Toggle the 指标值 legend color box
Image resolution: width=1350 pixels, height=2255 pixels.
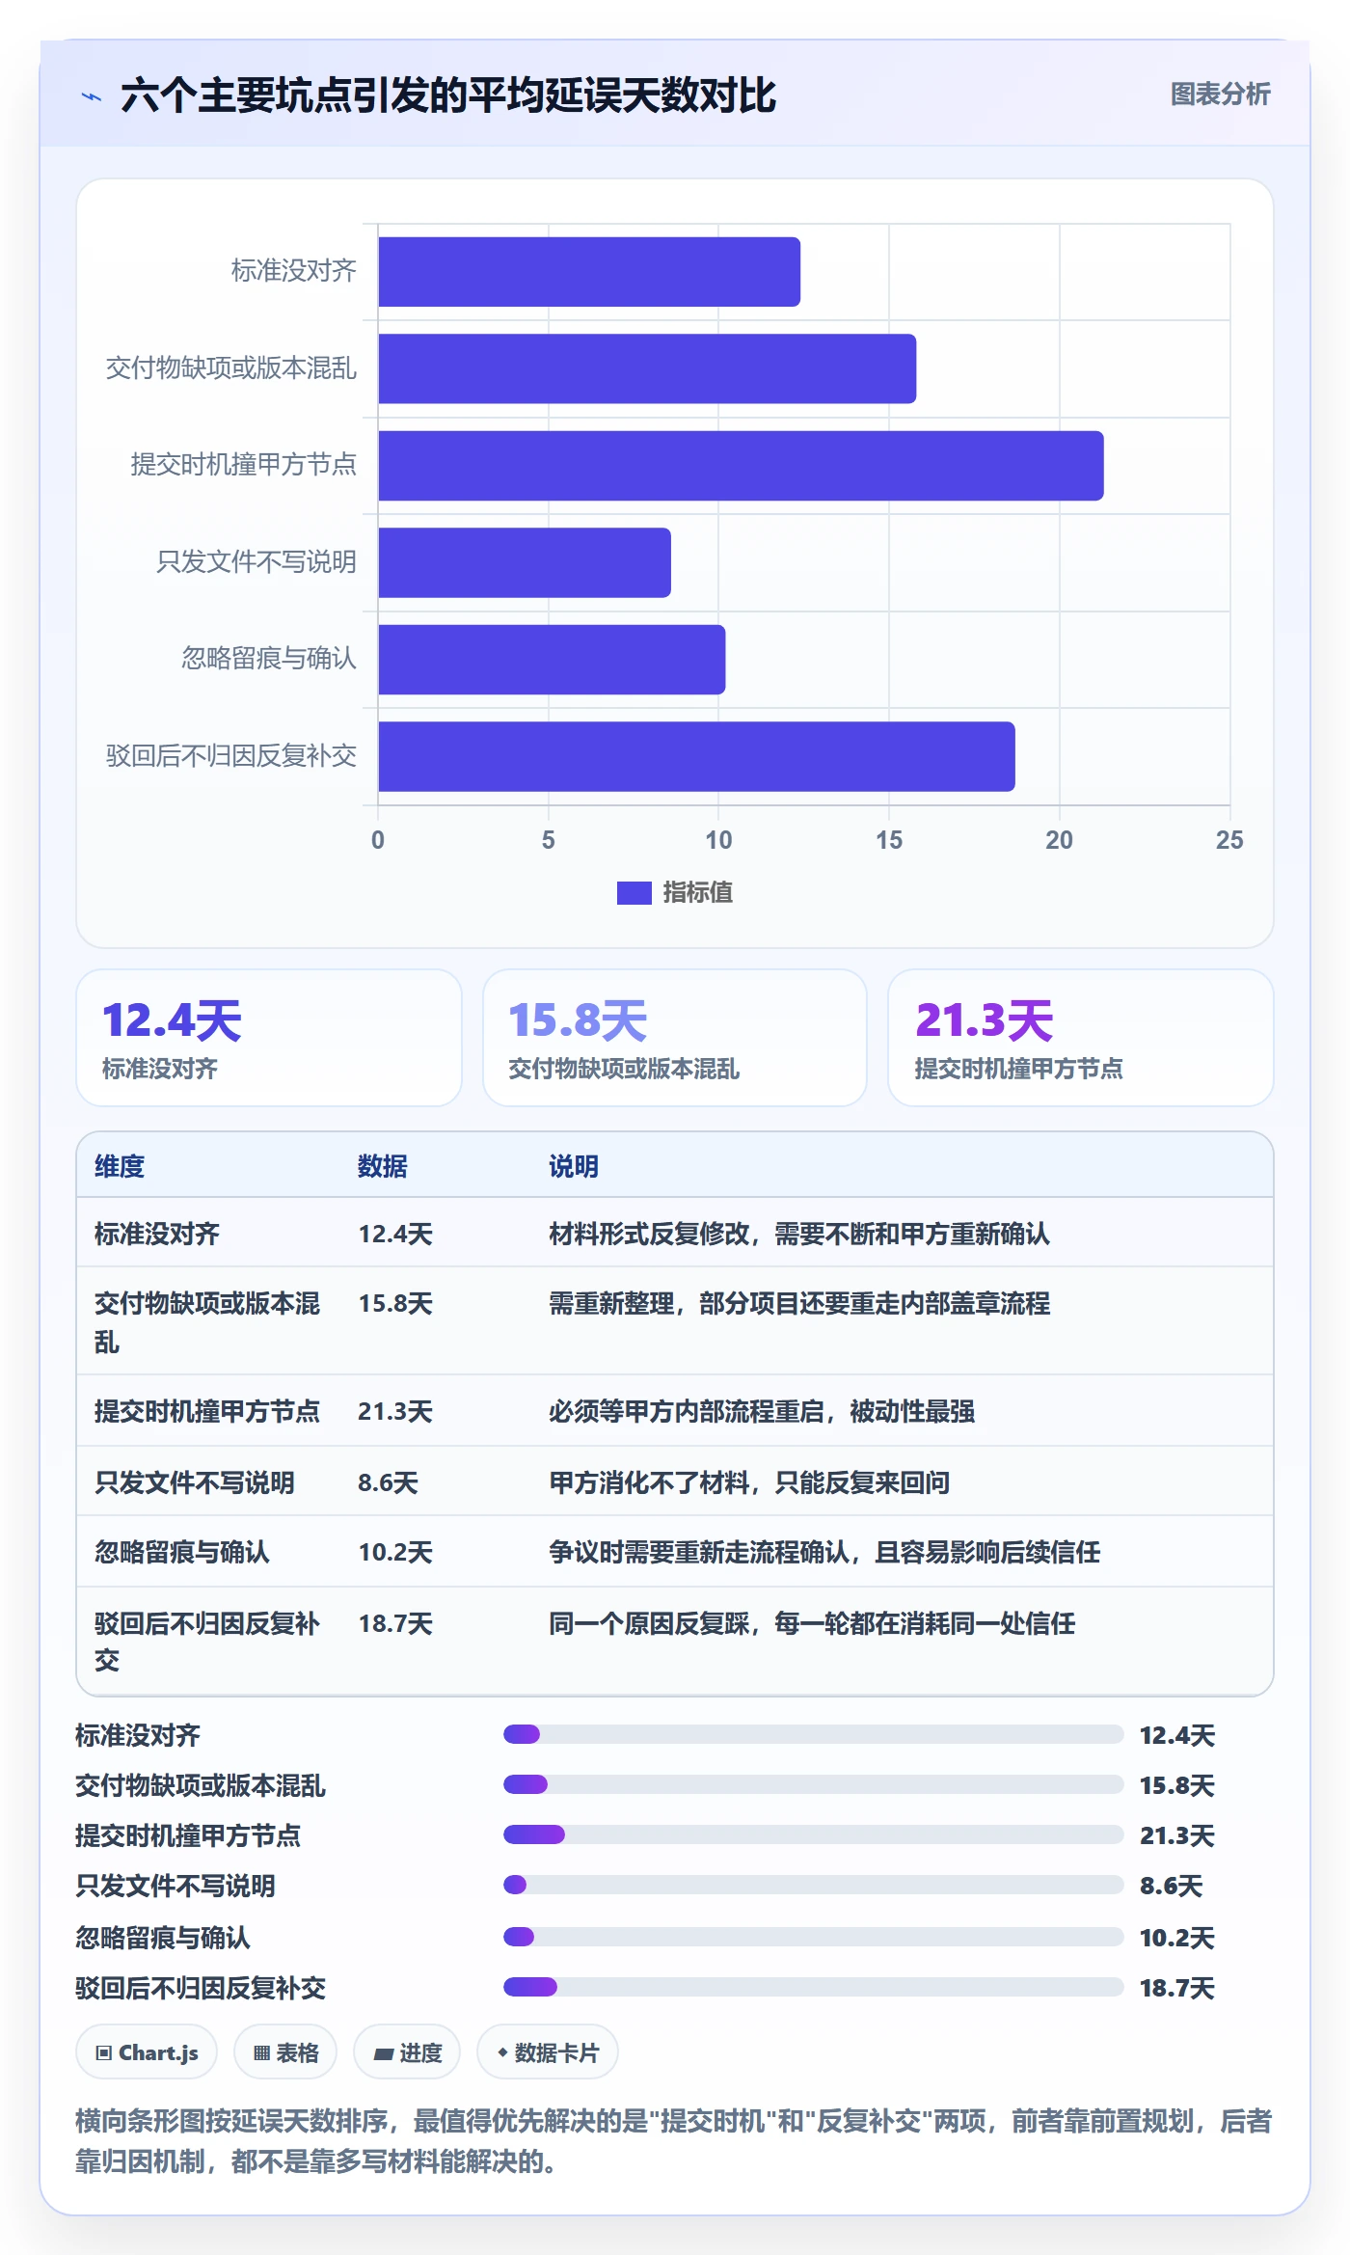[634, 893]
